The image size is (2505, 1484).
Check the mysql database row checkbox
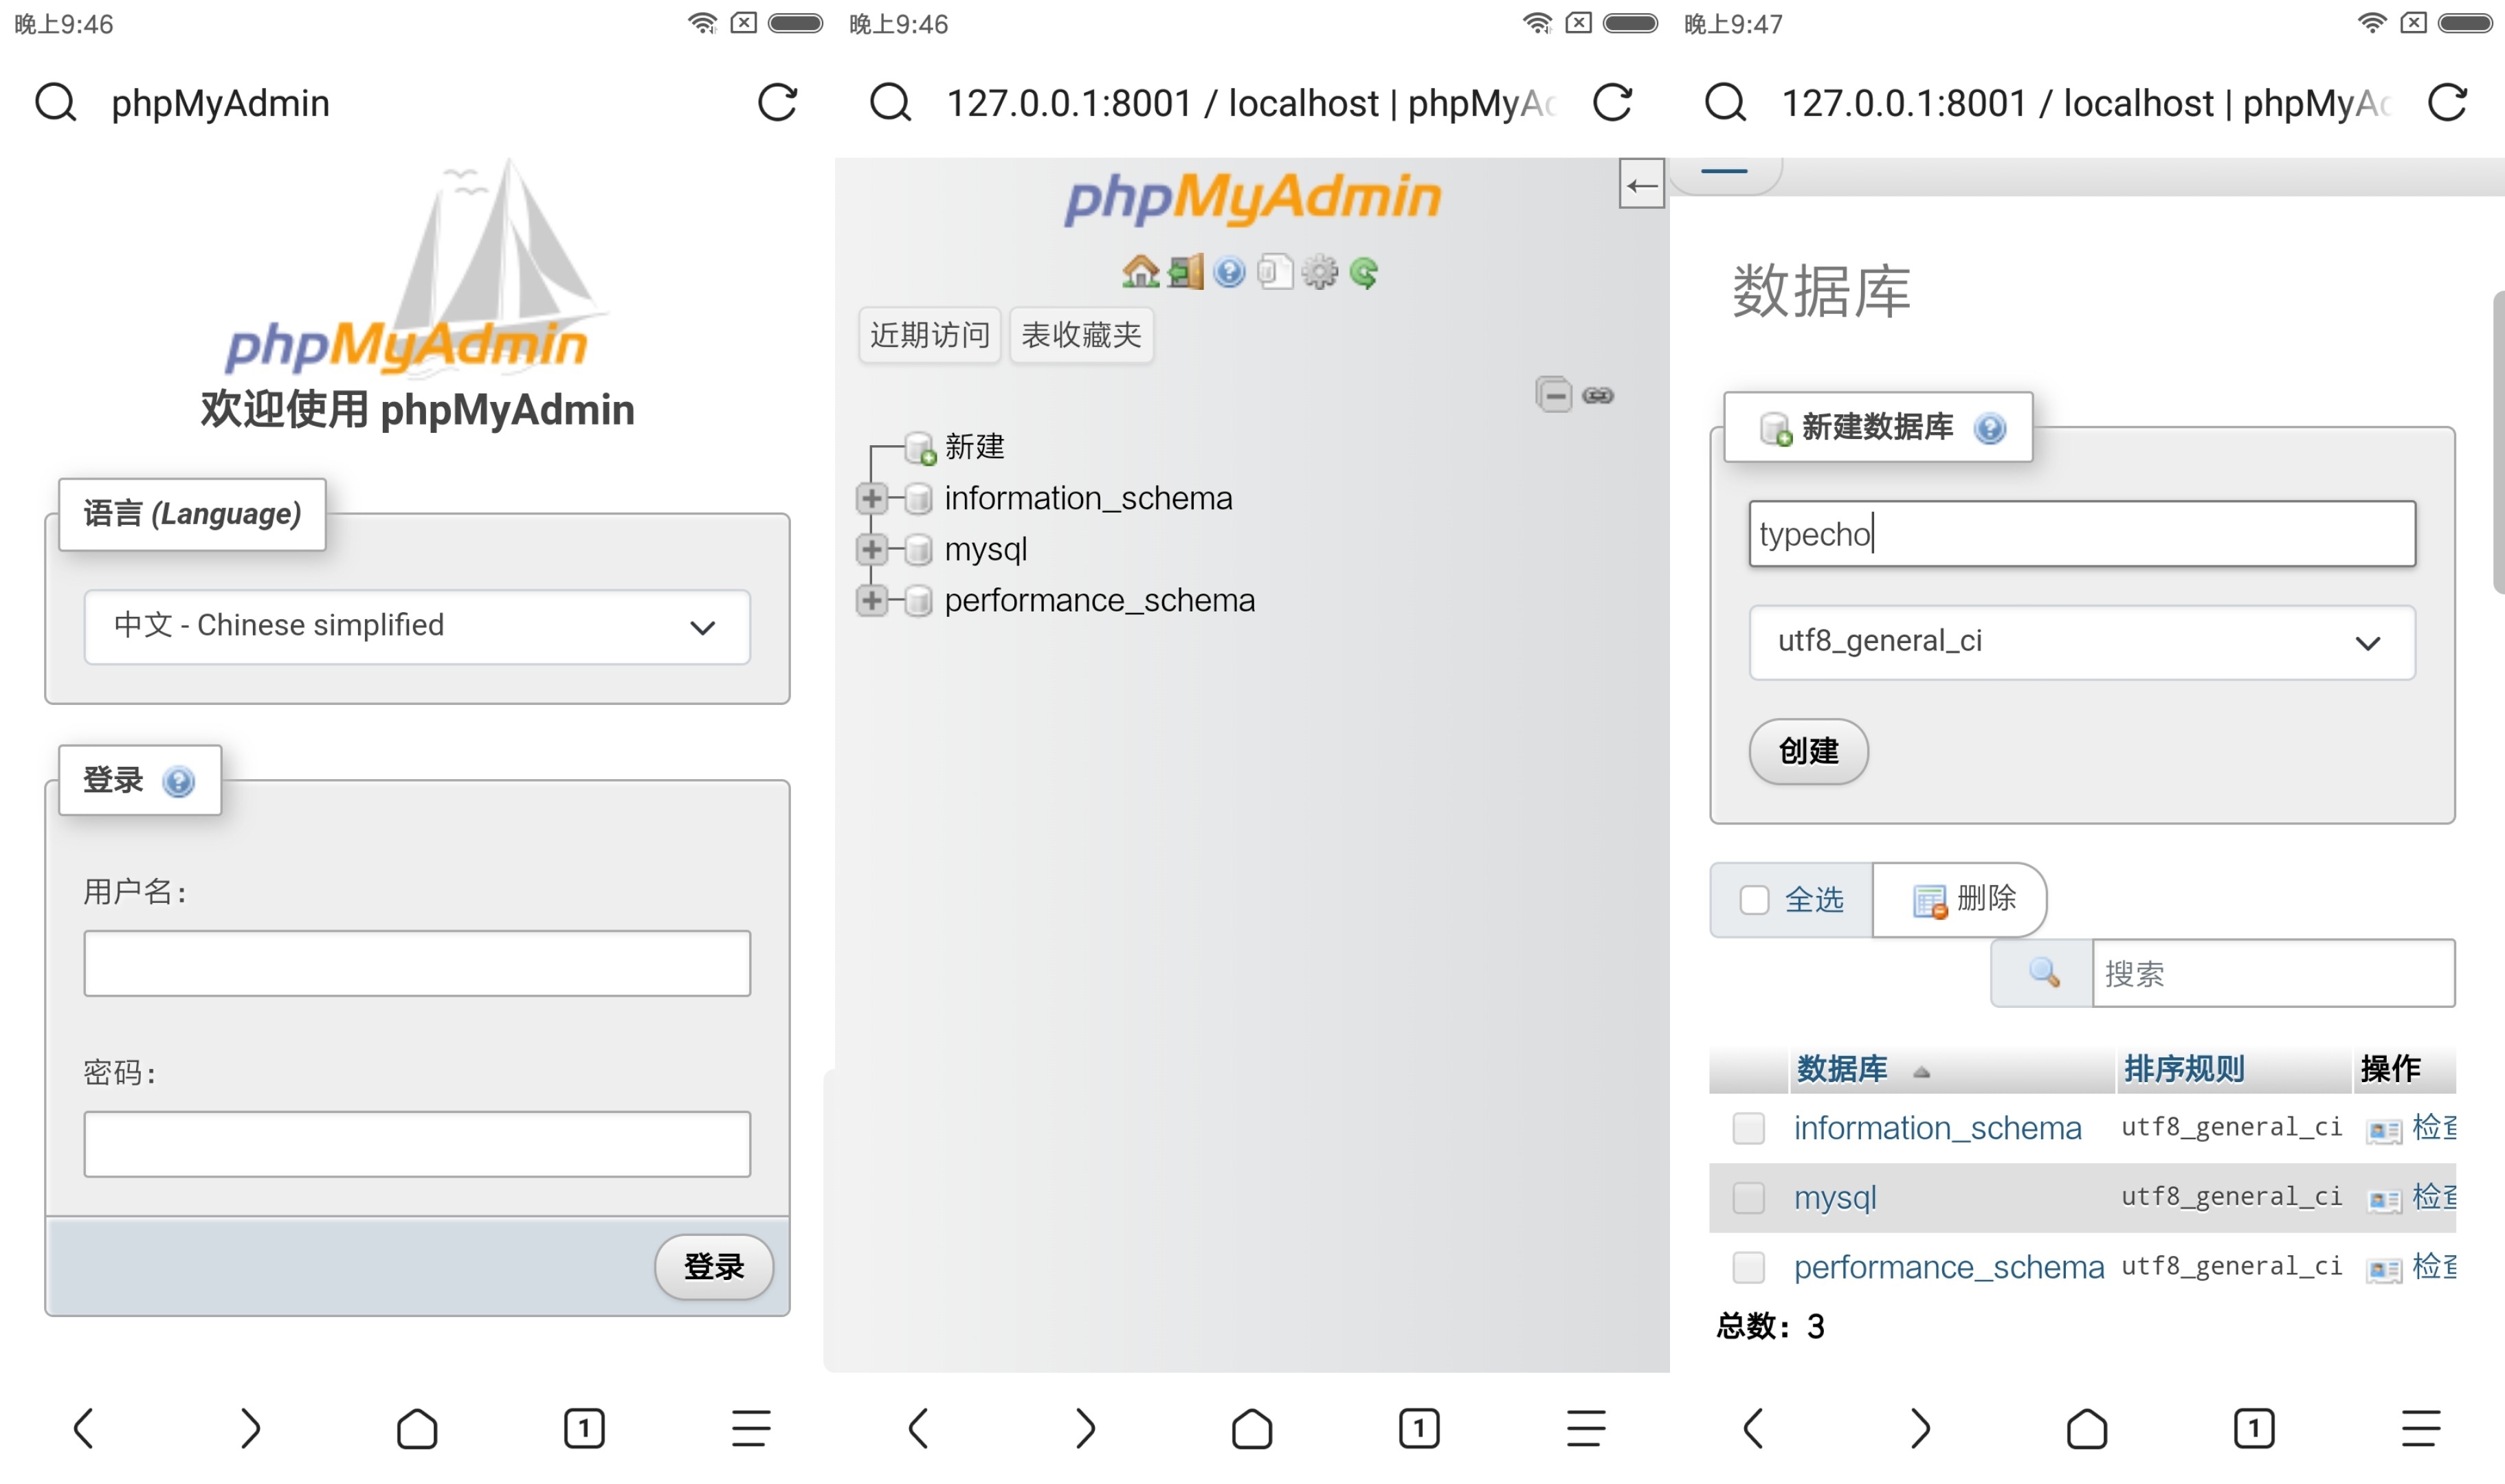click(1748, 1197)
